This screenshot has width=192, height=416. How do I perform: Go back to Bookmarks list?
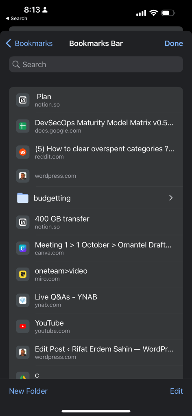29,43
